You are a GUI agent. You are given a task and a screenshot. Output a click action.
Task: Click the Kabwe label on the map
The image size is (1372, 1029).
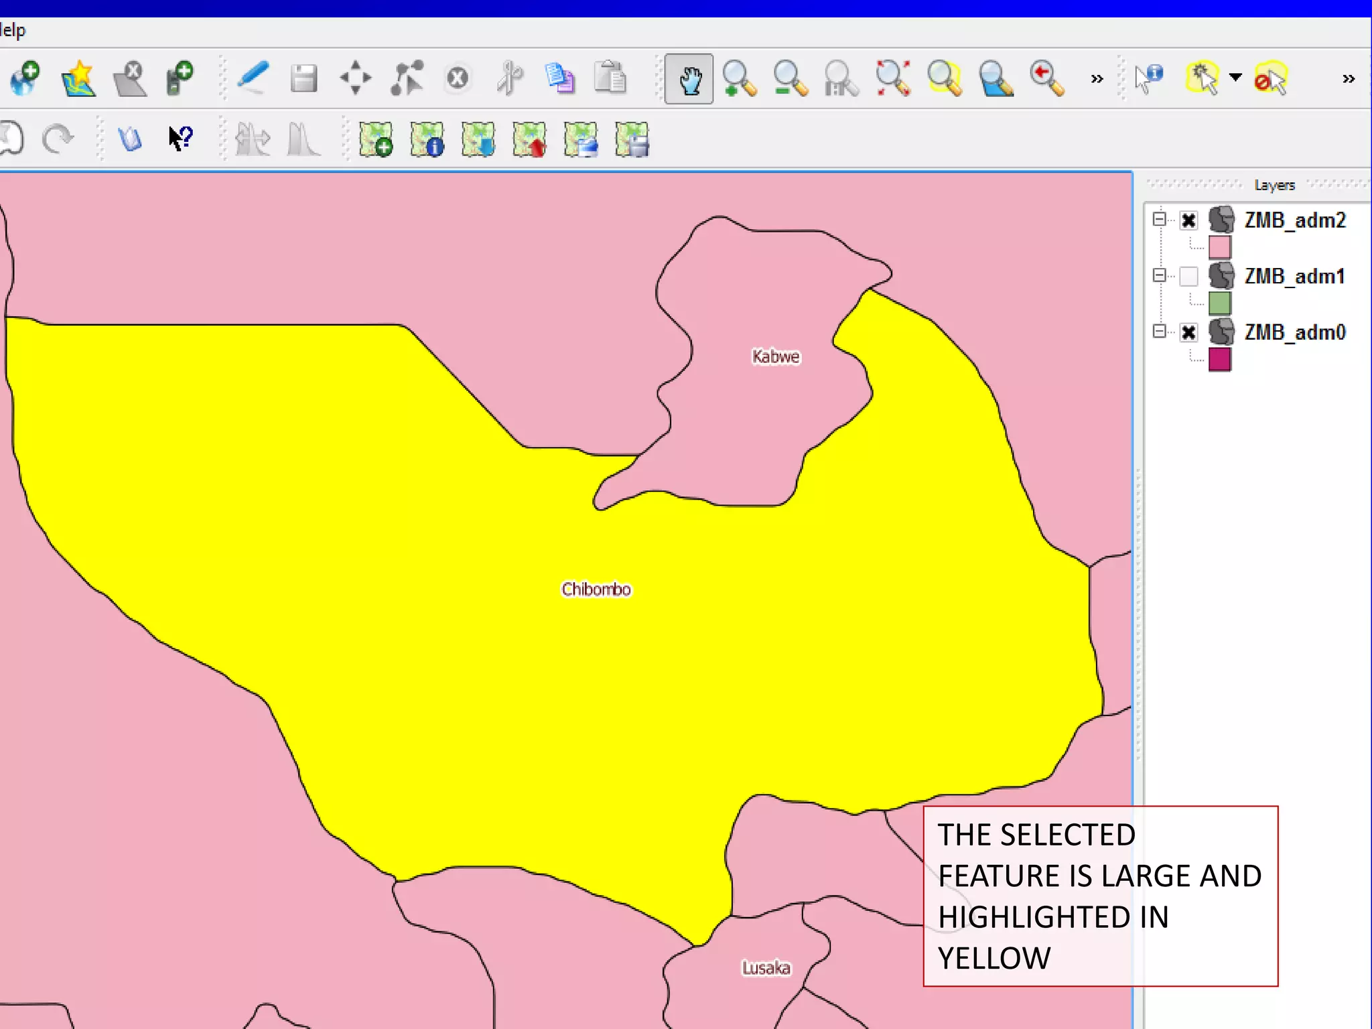click(x=776, y=356)
